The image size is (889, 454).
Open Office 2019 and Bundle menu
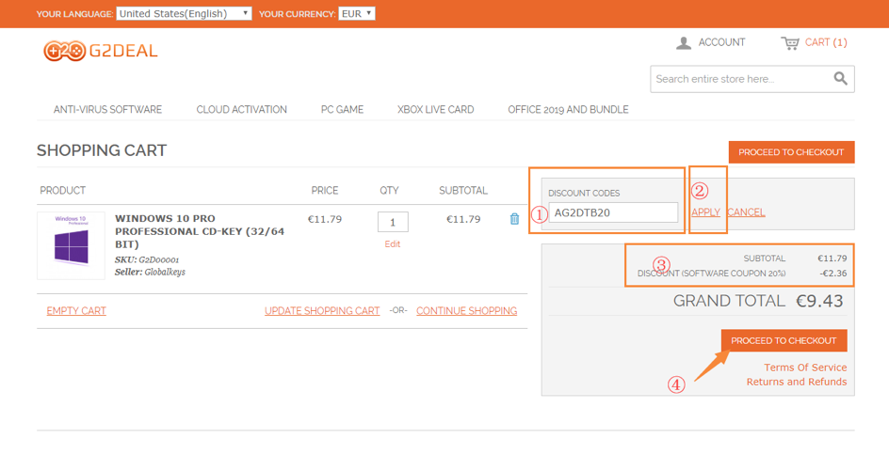coord(568,110)
